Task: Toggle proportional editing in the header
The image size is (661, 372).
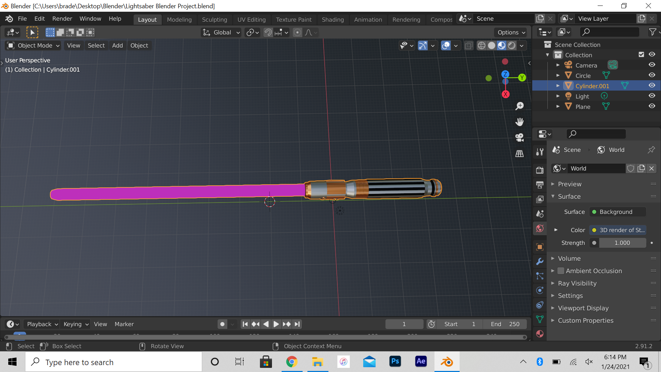Action: [297, 32]
